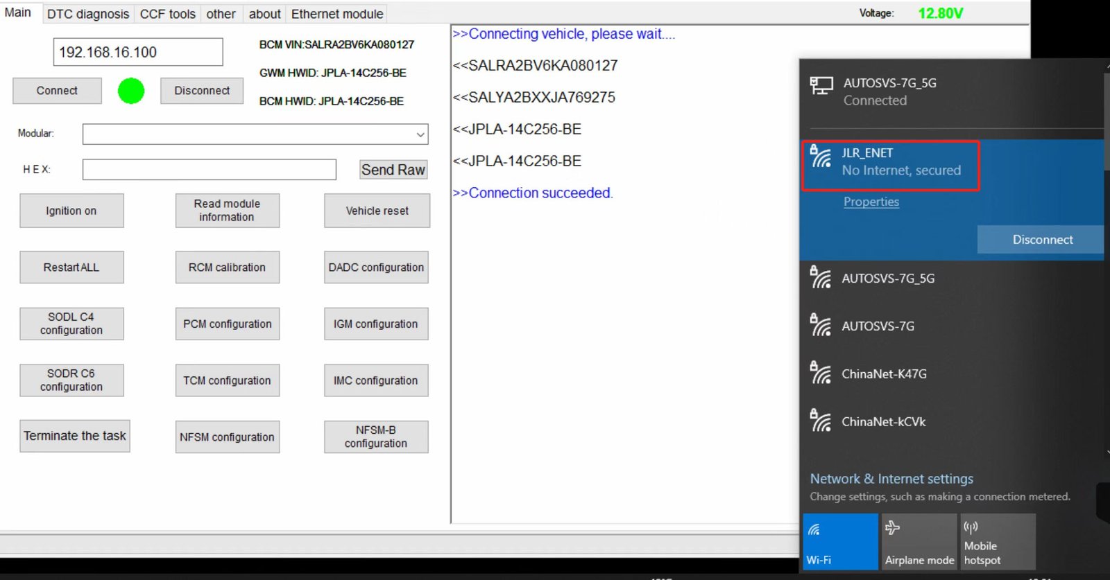Select the wired AUTOSVS-7G_5G Connected entry
Image resolution: width=1110 pixels, height=580 pixels.
pyautogui.click(x=952, y=91)
